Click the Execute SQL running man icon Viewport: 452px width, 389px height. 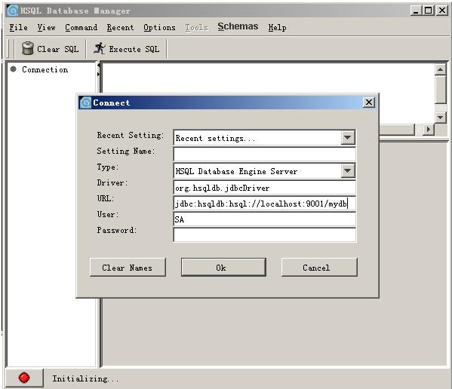pos(100,48)
